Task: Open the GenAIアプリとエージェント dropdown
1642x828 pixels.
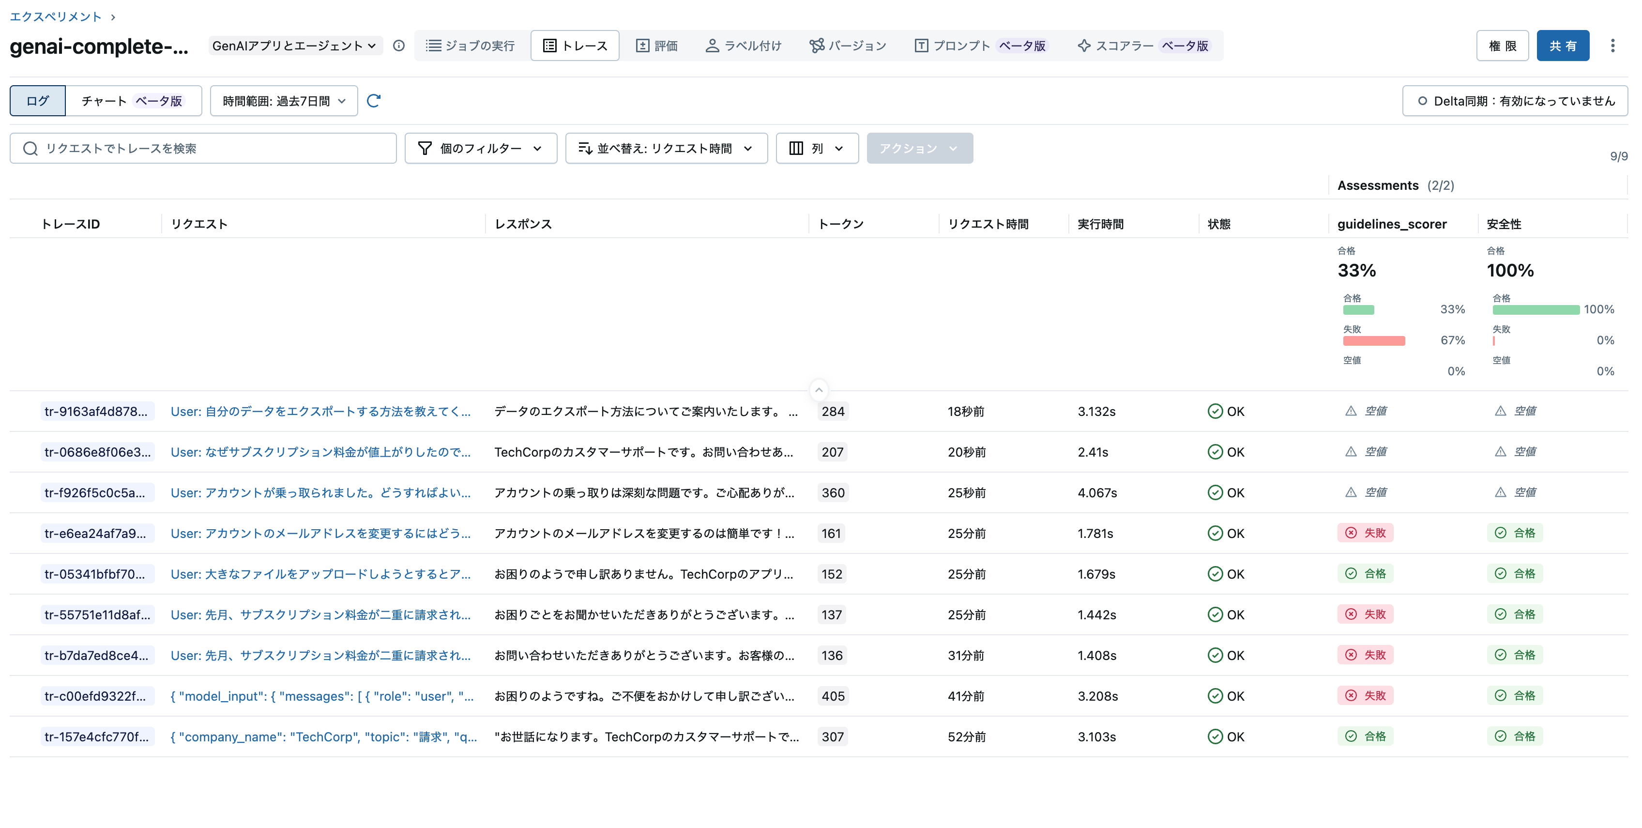Action: click(x=295, y=45)
